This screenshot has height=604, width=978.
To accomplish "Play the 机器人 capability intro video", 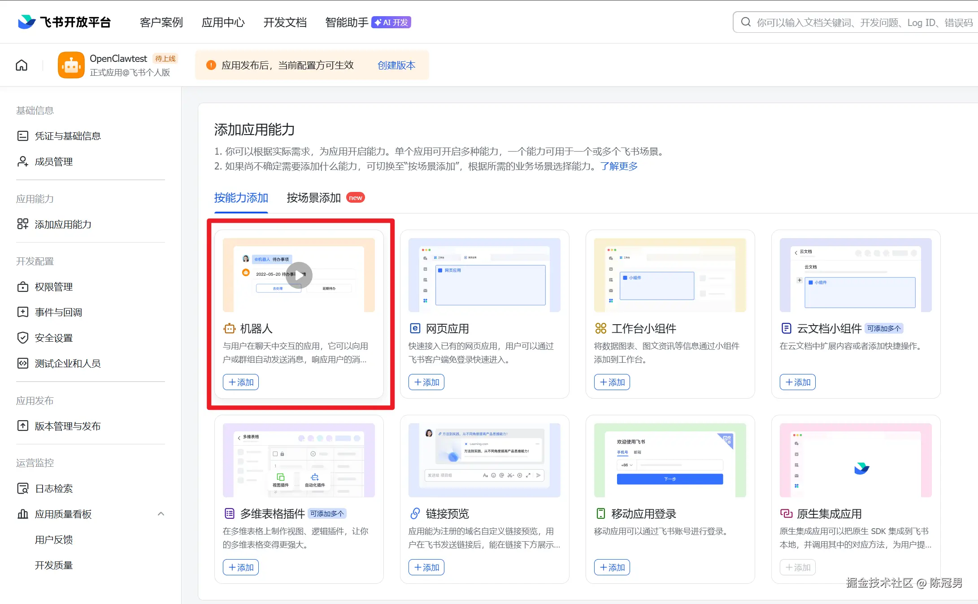I will pos(299,275).
